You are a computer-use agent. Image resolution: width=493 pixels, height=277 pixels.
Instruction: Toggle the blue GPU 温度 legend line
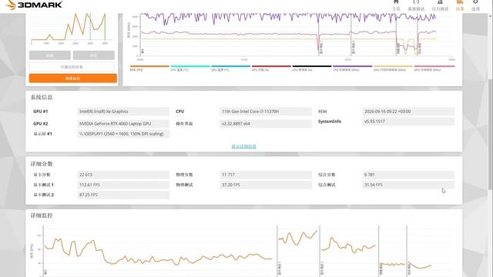point(231,68)
